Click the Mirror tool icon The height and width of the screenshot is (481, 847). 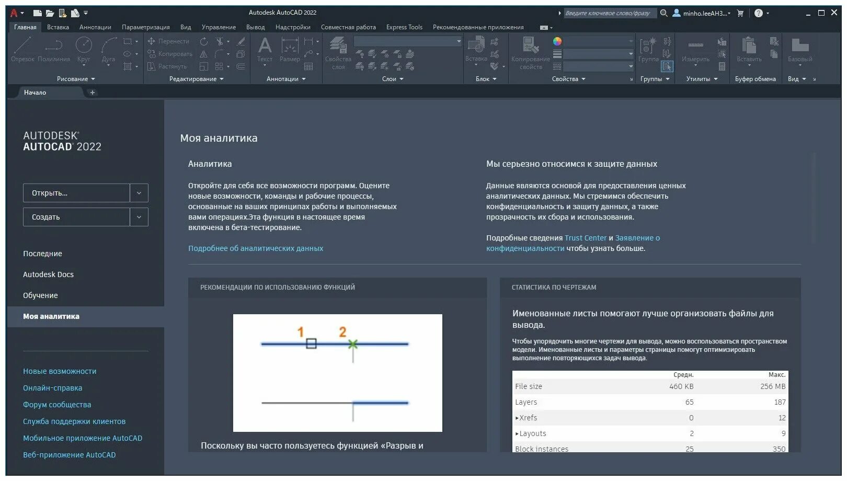(x=204, y=54)
